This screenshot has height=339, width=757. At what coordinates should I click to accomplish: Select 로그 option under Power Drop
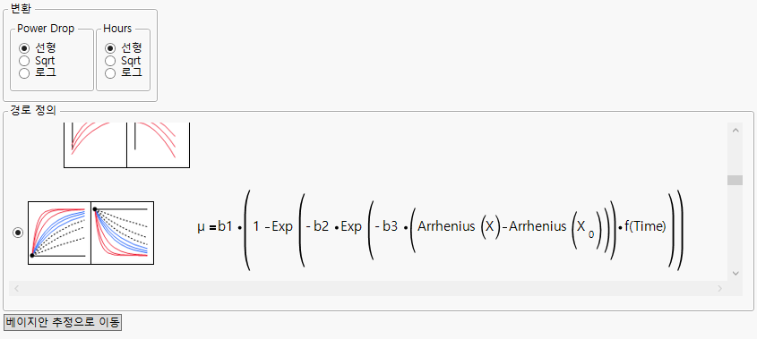click(x=37, y=73)
